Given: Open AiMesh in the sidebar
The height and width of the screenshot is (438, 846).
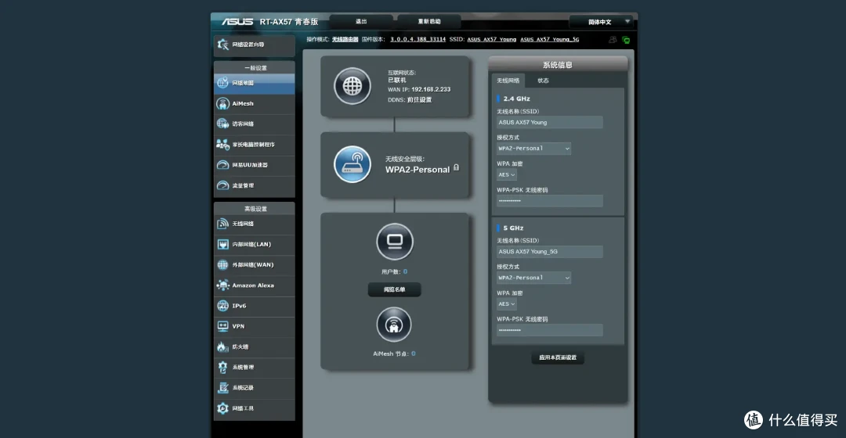Looking at the screenshot, I should point(254,103).
